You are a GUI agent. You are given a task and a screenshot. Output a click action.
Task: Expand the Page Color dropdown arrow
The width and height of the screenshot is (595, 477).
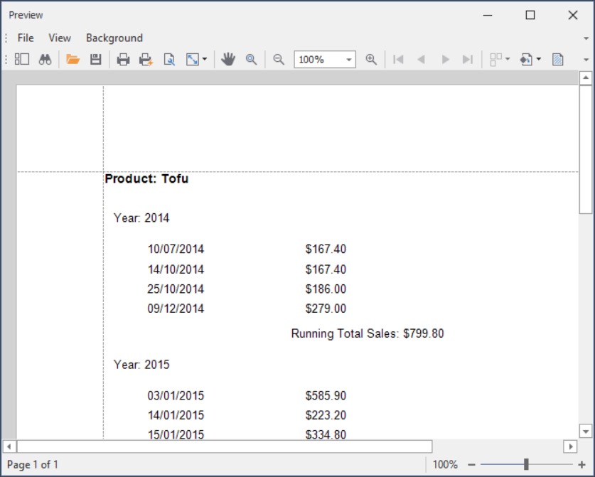(x=539, y=59)
